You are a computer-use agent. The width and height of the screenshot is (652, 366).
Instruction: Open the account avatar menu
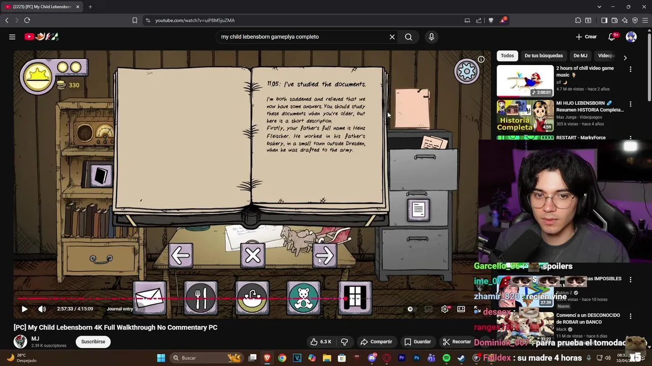click(x=631, y=37)
